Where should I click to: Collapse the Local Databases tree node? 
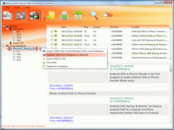coord(4,46)
